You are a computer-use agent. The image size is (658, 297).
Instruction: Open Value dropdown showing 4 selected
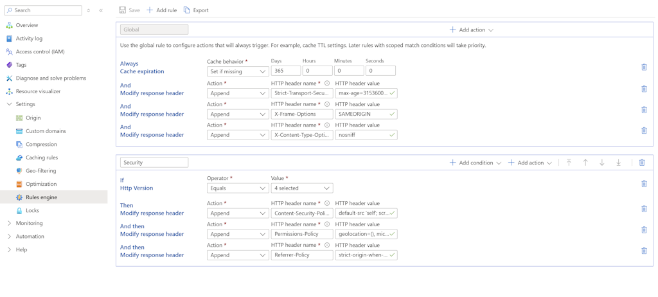click(302, 188)
